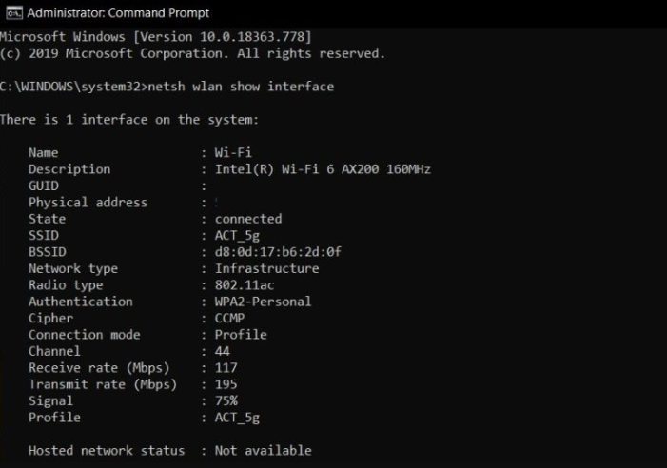Image resolution: width=667 pixels, height=468 pixels.
Task: Click the Wi-Fi name value
Action: pos(233,152)
